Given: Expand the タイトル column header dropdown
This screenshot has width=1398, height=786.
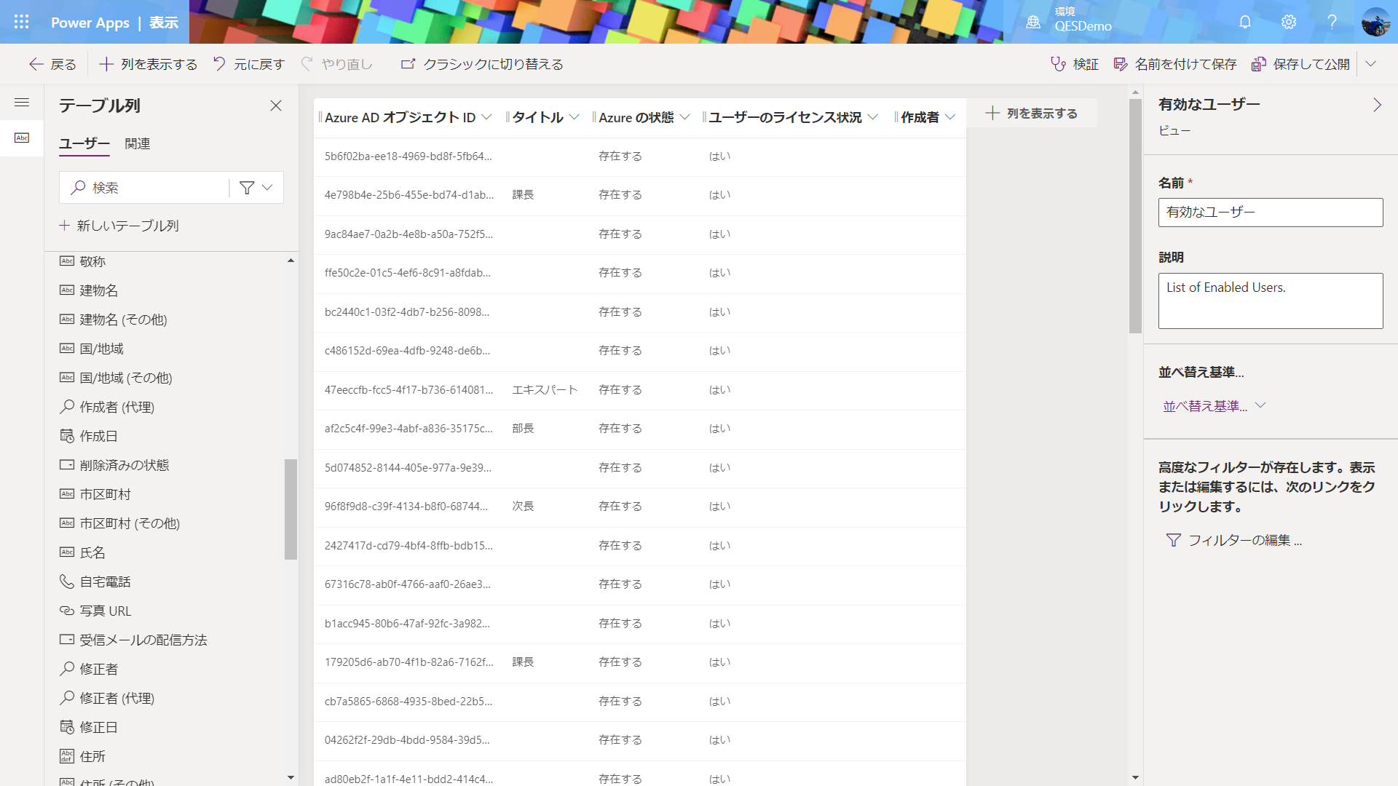Looking at the screenshot, I should tap(574, 117).
